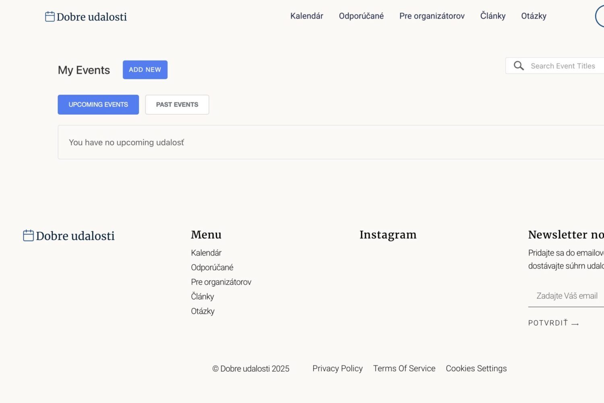Click the Add New event button

point(145,70)
